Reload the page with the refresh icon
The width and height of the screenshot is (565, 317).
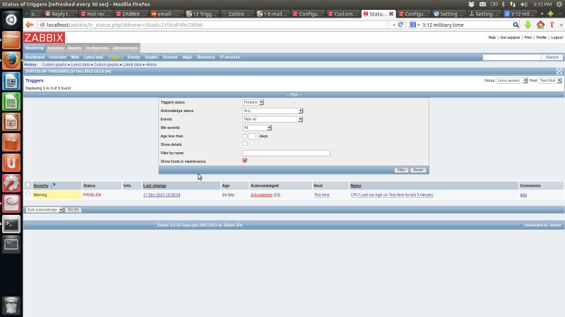pos(400,25)
